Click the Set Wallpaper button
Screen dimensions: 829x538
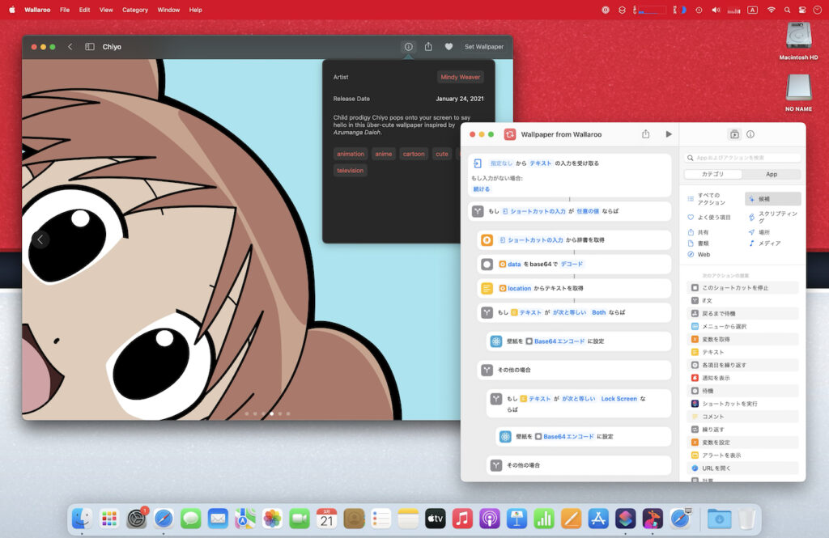tap(483, 47)
